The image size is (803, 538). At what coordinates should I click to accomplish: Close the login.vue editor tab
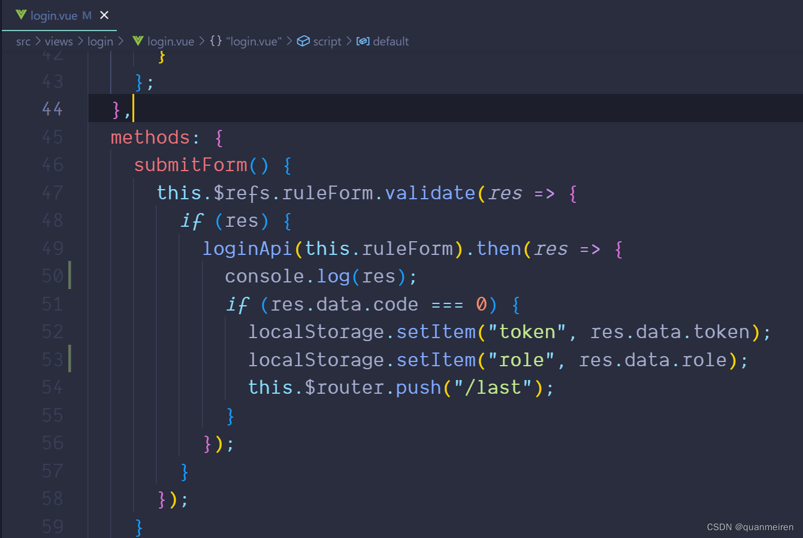pos(104,15)
